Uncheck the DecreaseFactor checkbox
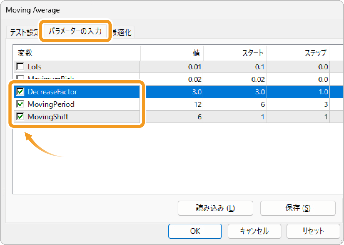Viewport: 344px width, 245px height. tap(20, 92)
